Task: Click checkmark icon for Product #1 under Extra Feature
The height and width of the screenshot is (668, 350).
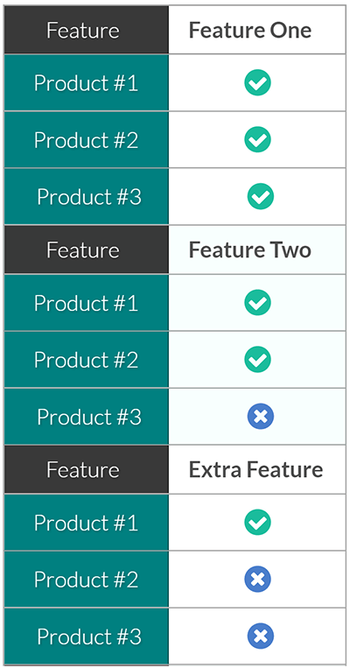Action: 257,523
